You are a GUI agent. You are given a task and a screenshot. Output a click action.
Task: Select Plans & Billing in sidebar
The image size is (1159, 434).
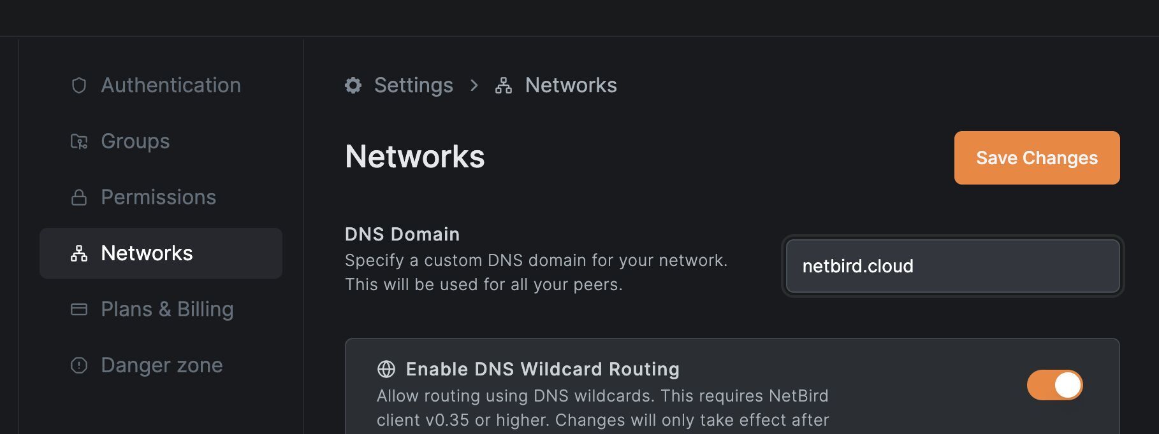(x=167, y=309)
